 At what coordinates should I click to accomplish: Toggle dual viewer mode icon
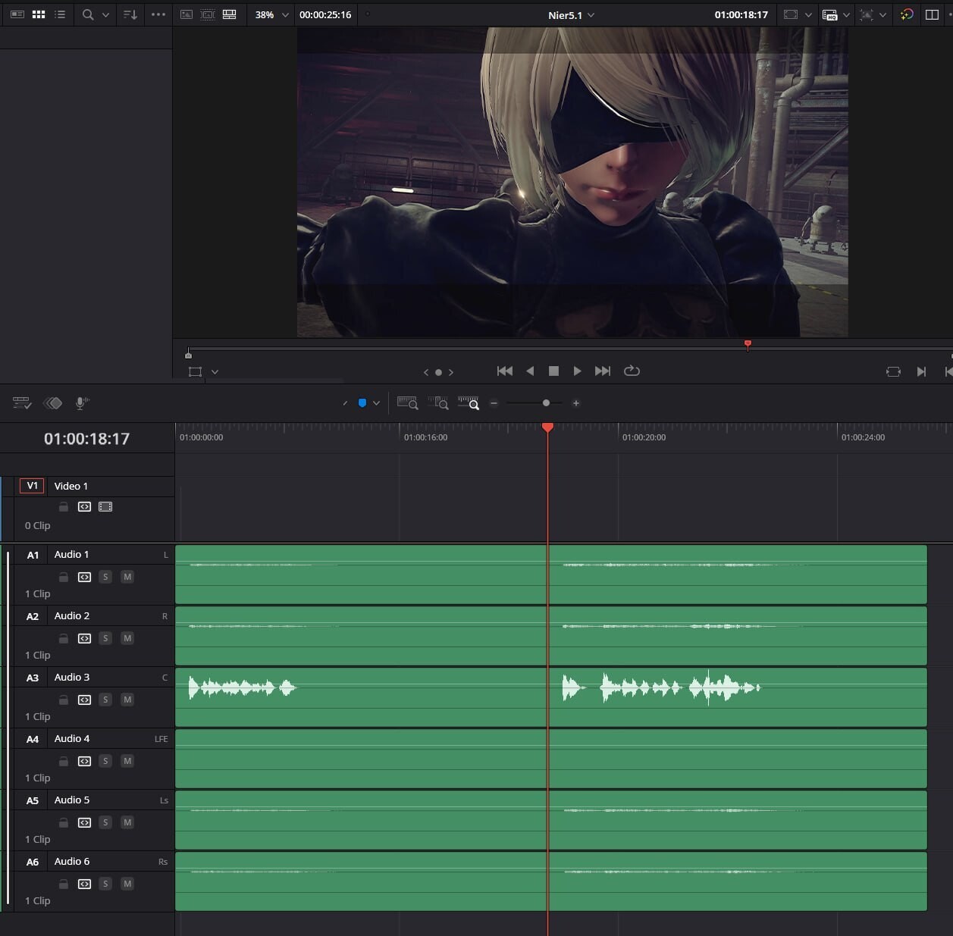pos(933,14)
